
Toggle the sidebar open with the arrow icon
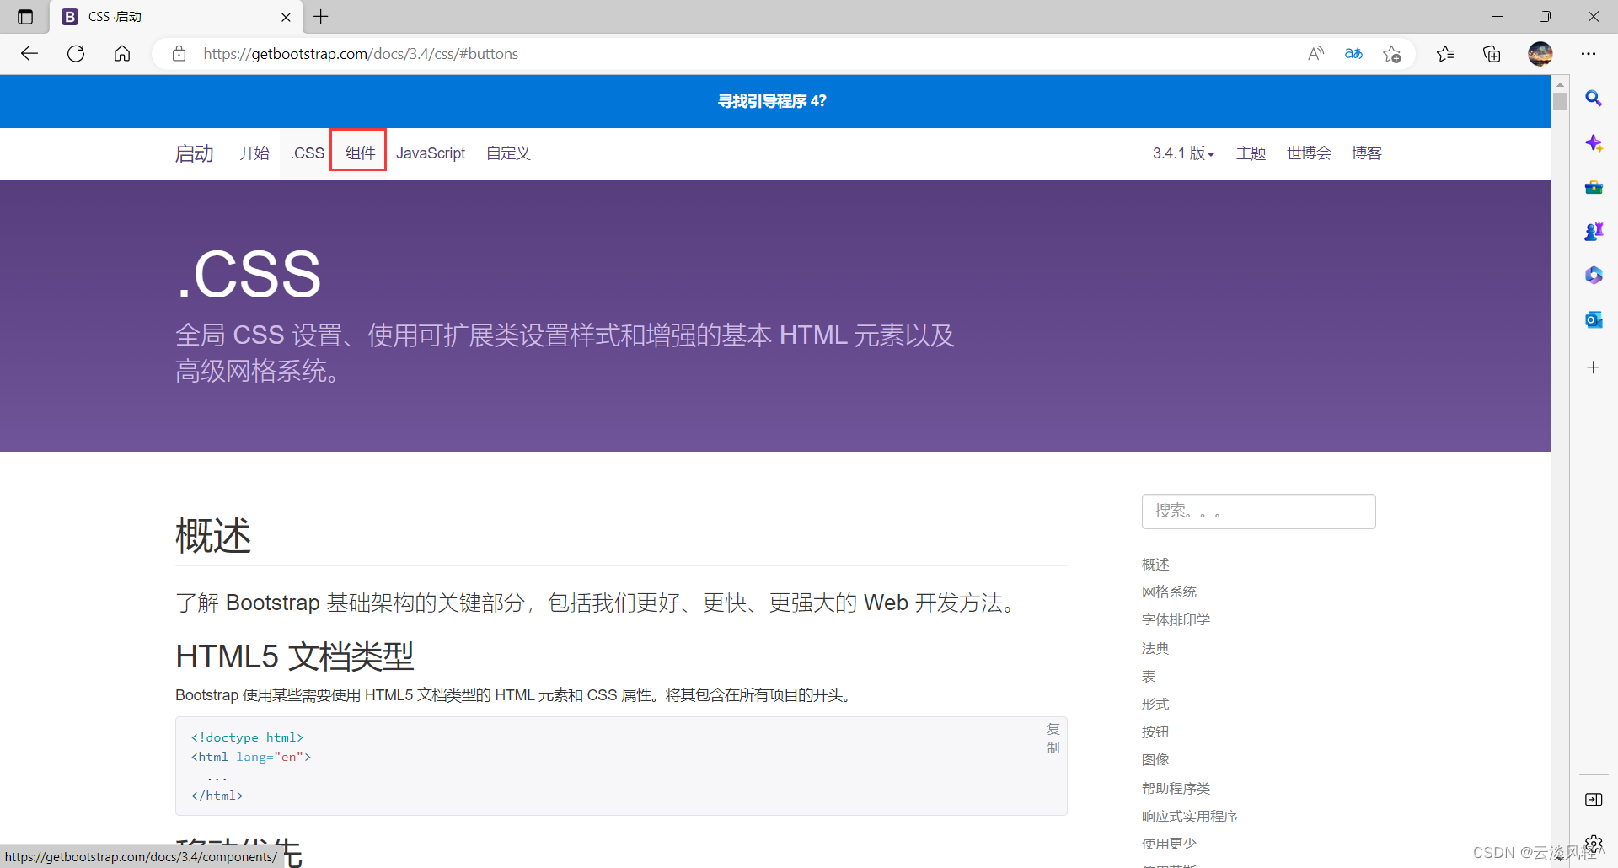pos(1593,800)
